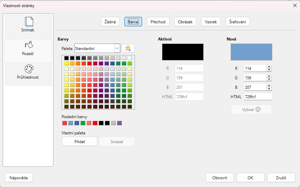Image resolution: width=300 pixels, height=187 pixels.
Task: Click the Obnovit reset button
Action: (220, 178)
